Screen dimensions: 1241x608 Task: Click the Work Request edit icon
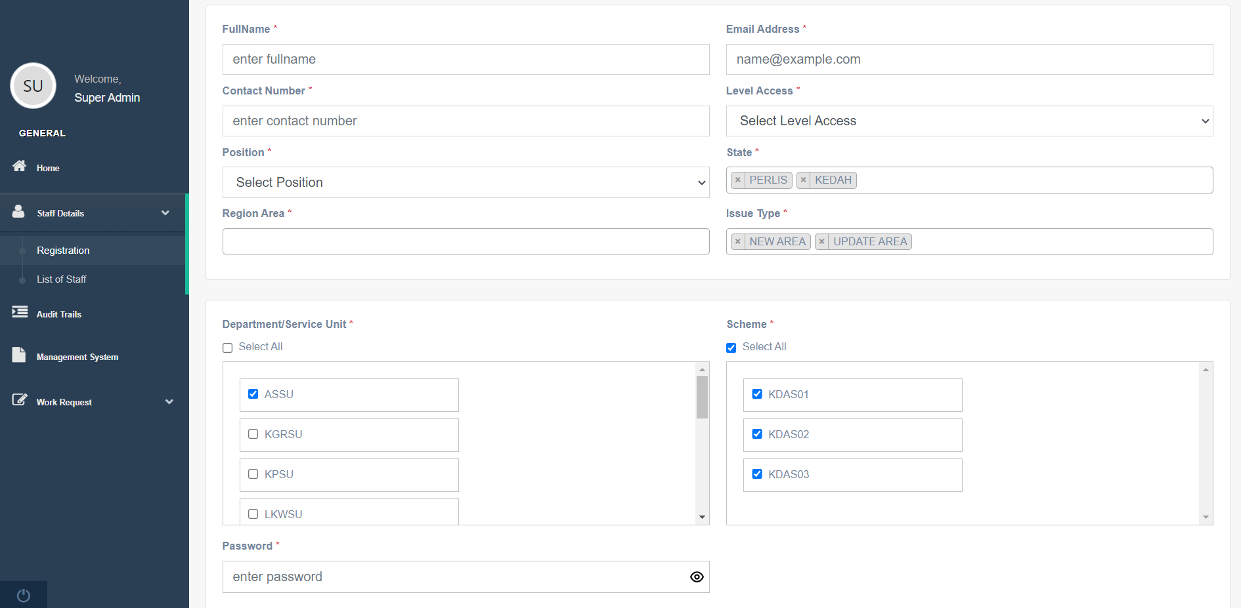[20, 399]
